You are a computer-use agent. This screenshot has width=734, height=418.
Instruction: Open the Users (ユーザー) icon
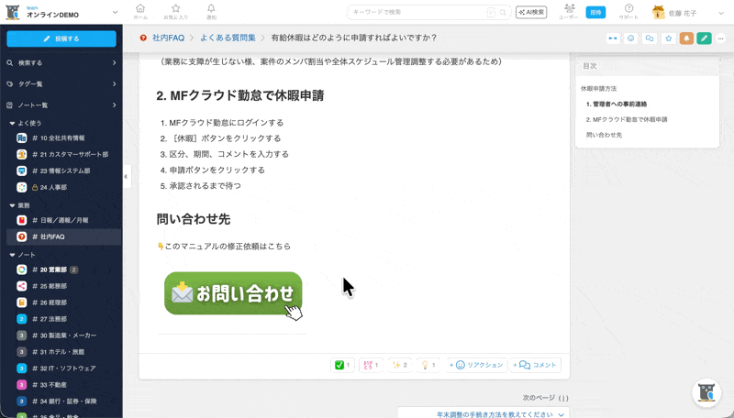[569, 11]
